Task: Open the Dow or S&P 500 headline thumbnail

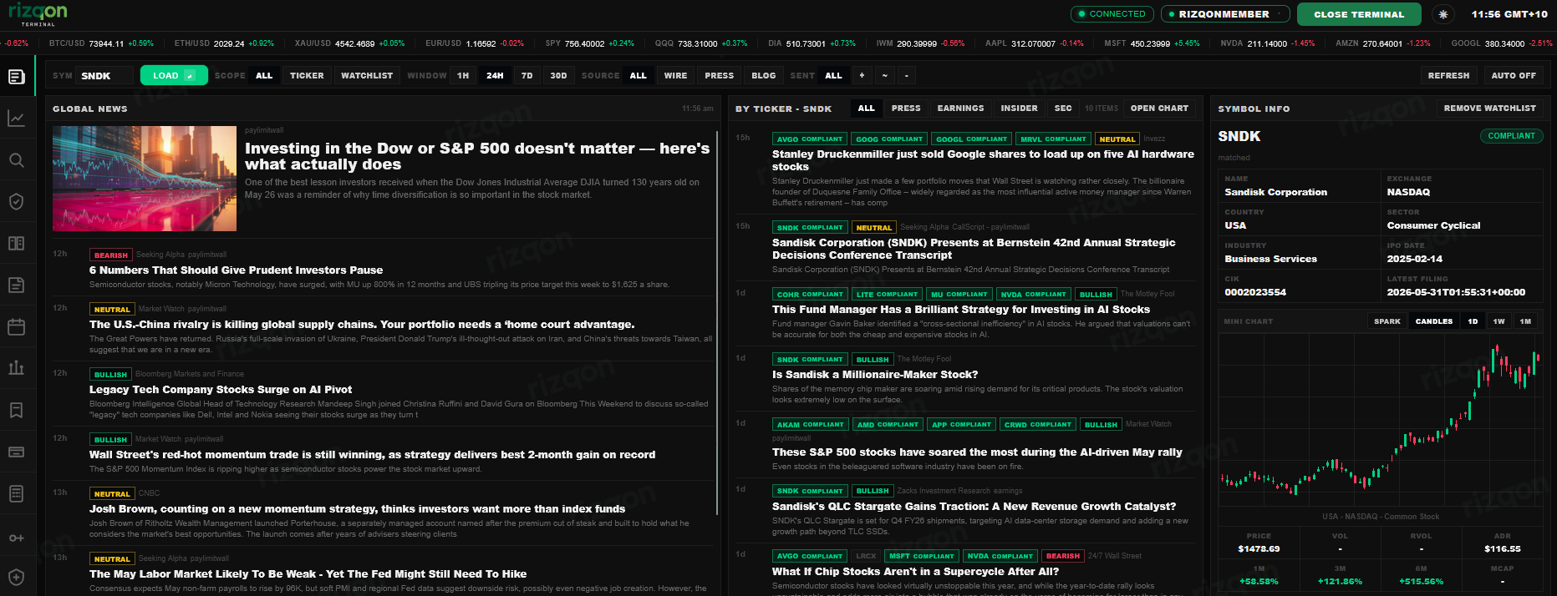Action: click(145, 179)
